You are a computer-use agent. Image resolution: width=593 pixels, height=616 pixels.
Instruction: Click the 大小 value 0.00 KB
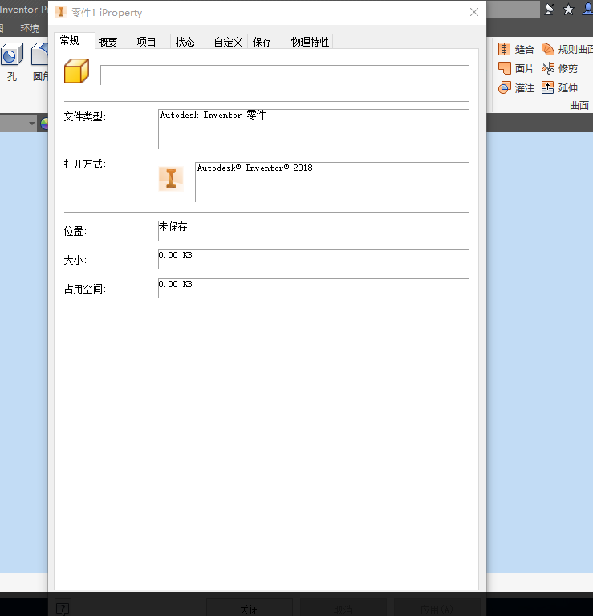[175, 255]
